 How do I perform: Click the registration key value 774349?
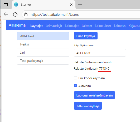click(104, 68)
